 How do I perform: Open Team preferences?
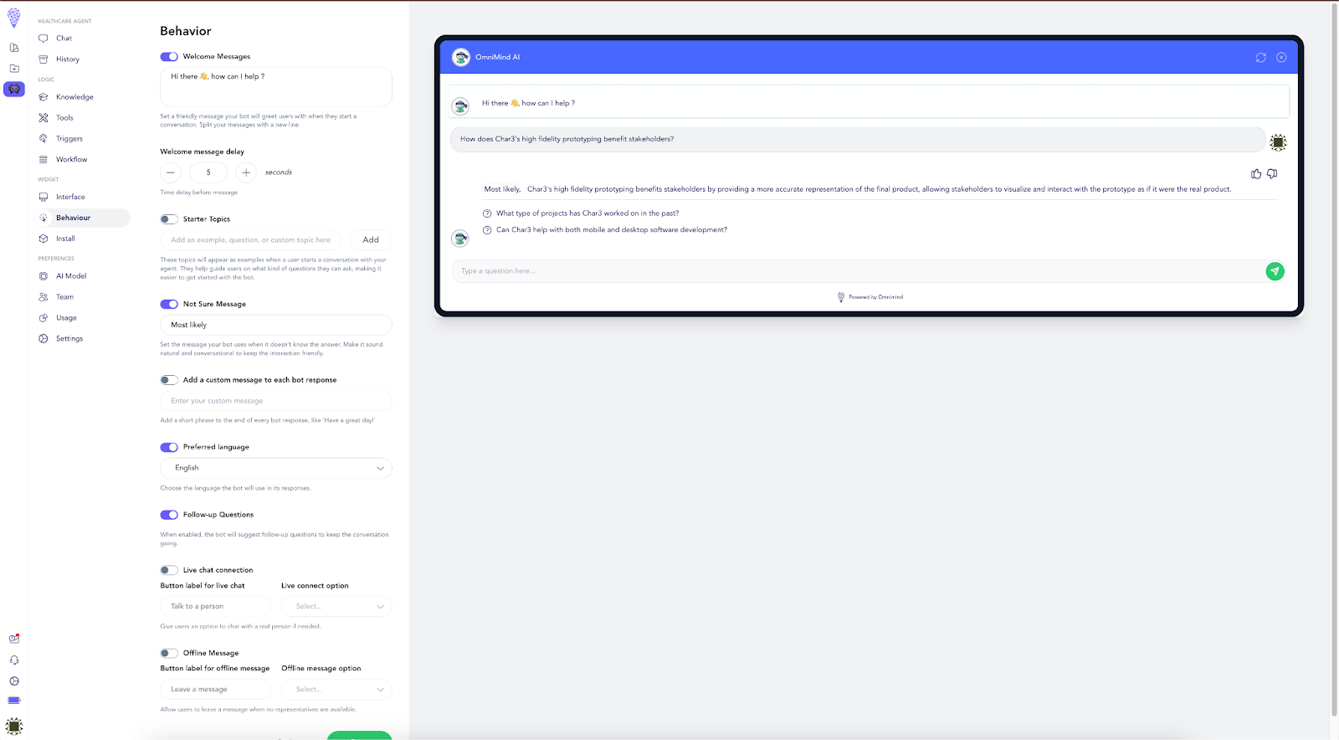tap(64, 297)
